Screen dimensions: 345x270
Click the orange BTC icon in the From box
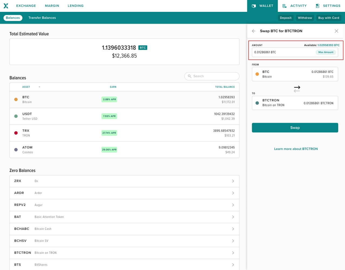(257, 74)
